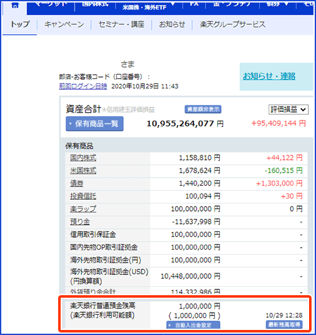Viewport: 316px width, 335px height.
Task: Open the 預り金 link
Action: coord(80,222)
